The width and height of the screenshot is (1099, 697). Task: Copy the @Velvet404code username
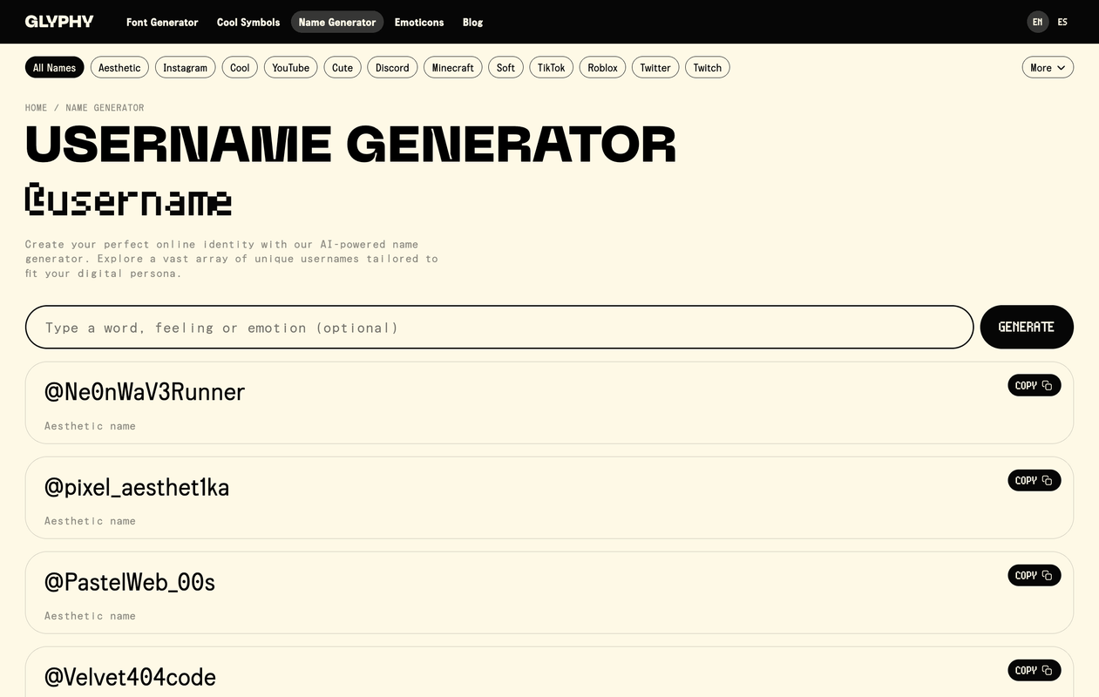tap(1035, 670)
